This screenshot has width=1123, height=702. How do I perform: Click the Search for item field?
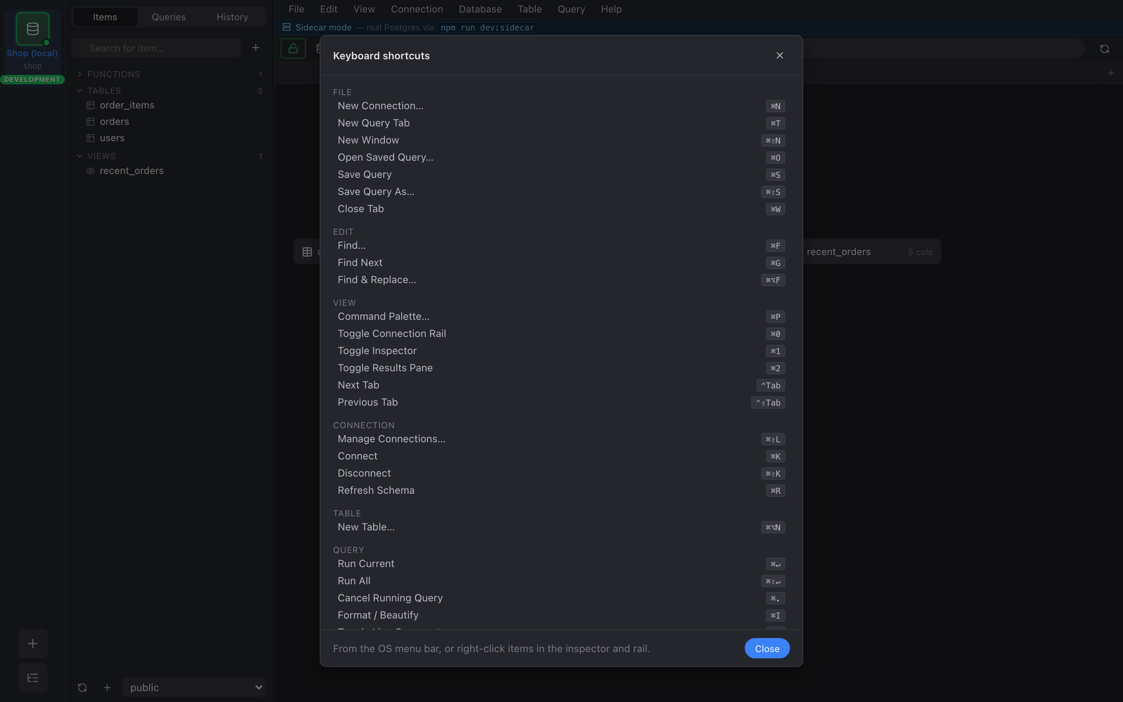156,48
